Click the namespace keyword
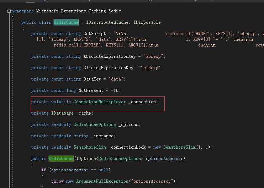The image size is (264, 188). tap(22, 11)
